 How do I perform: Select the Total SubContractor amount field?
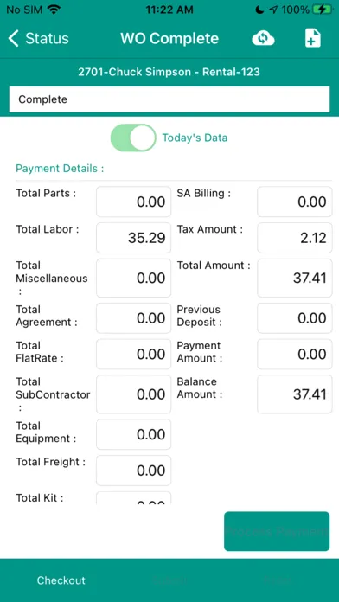[133, 394]
